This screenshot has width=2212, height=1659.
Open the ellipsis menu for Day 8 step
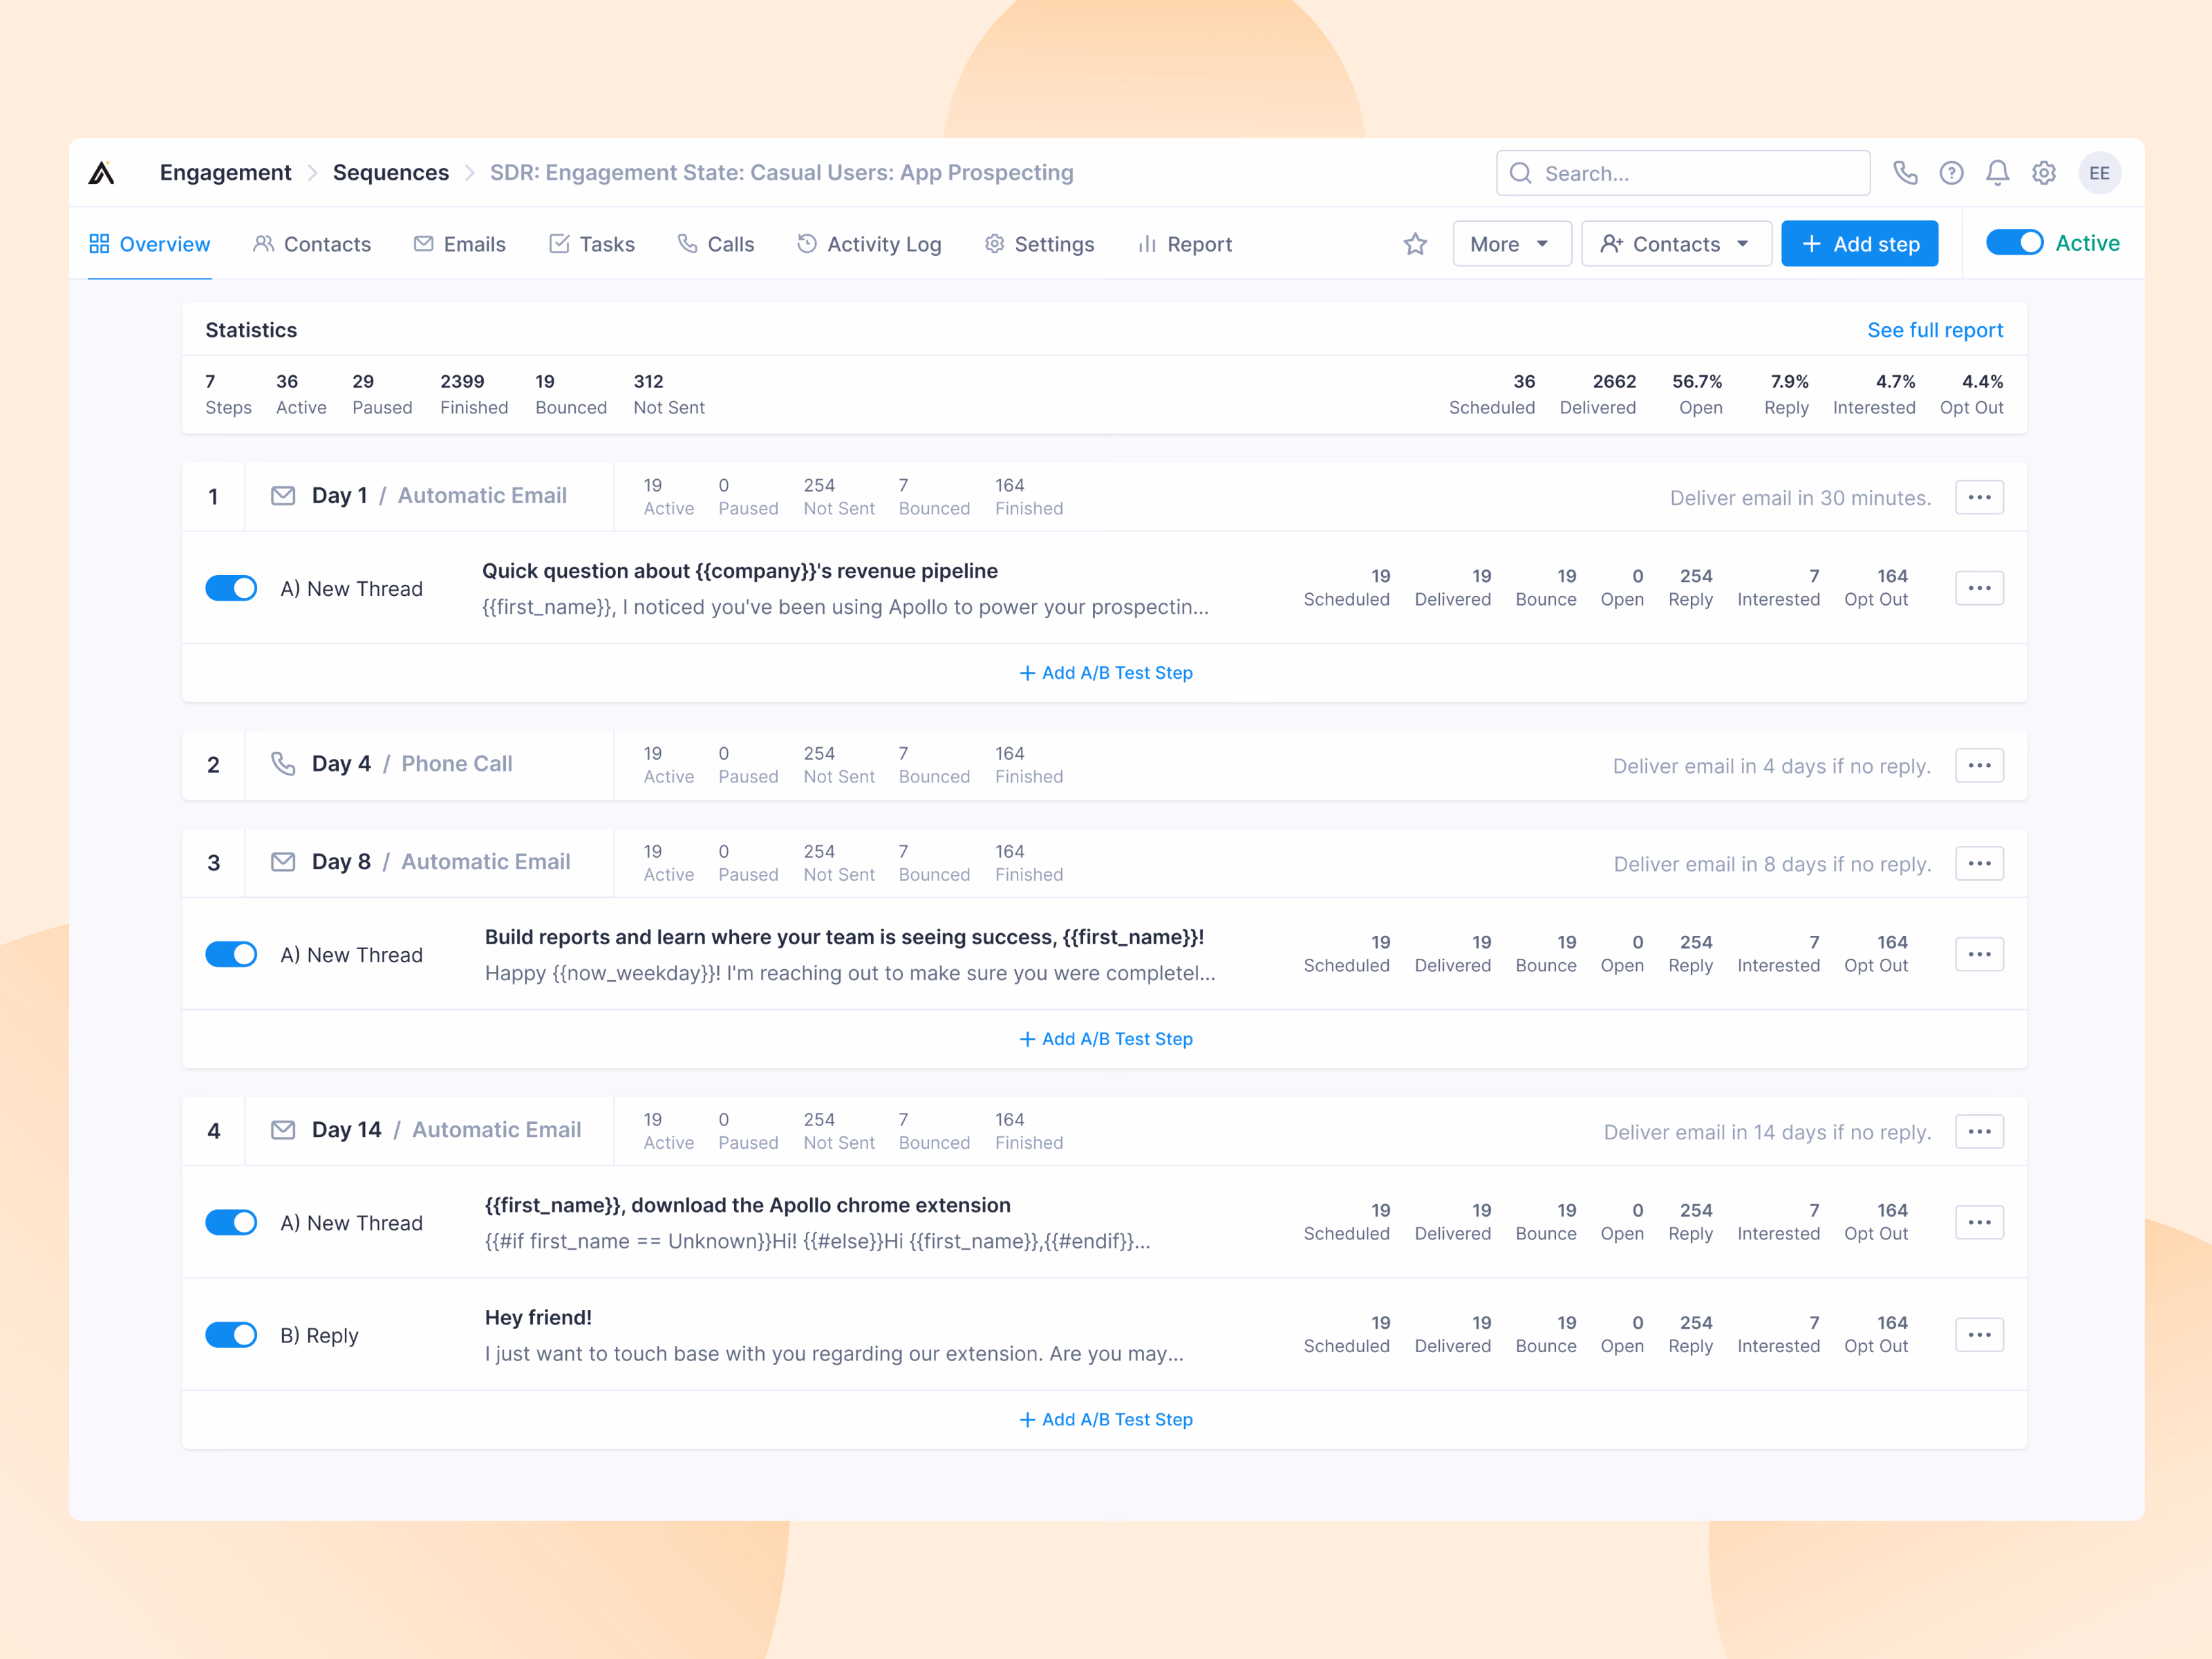coord(1979,863)
